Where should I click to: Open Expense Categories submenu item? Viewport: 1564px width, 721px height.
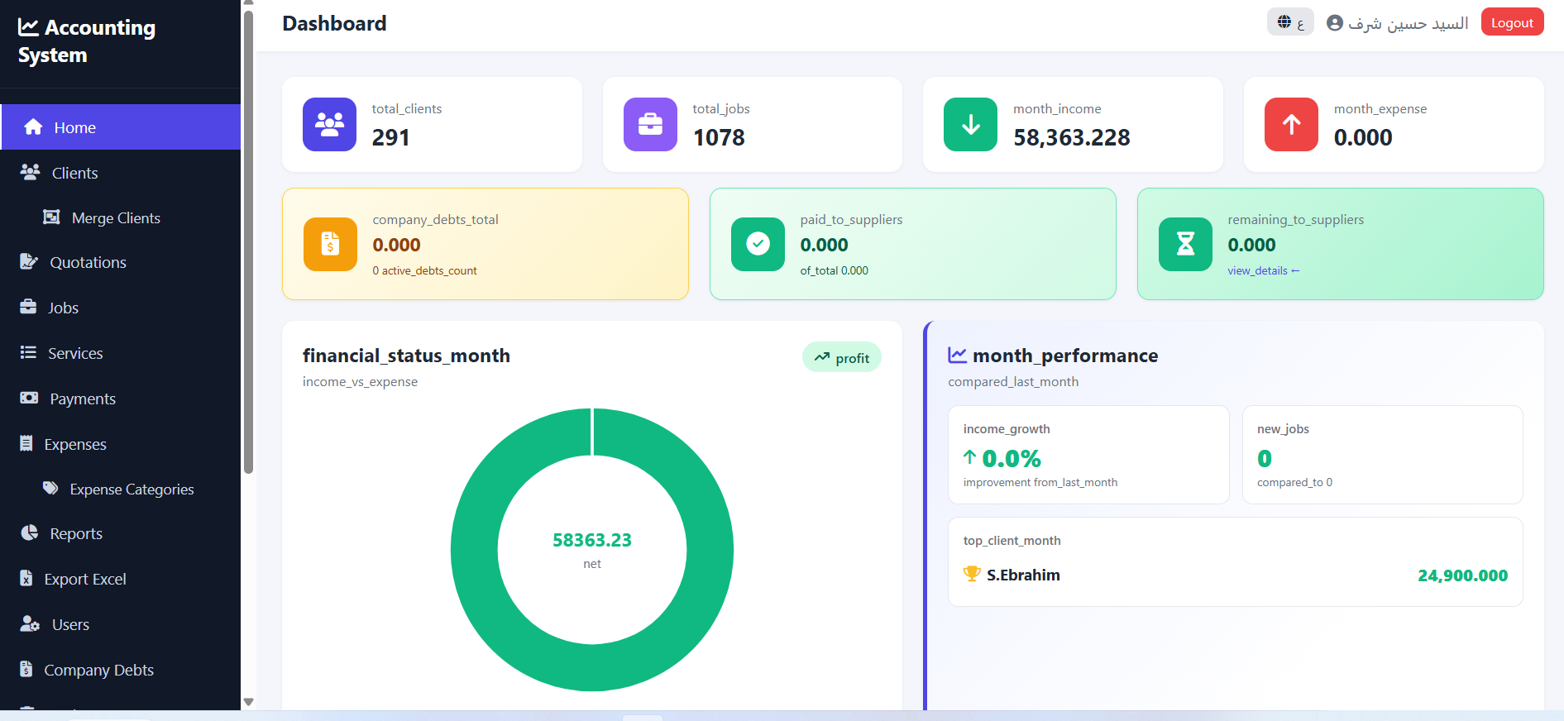point(121,489)
